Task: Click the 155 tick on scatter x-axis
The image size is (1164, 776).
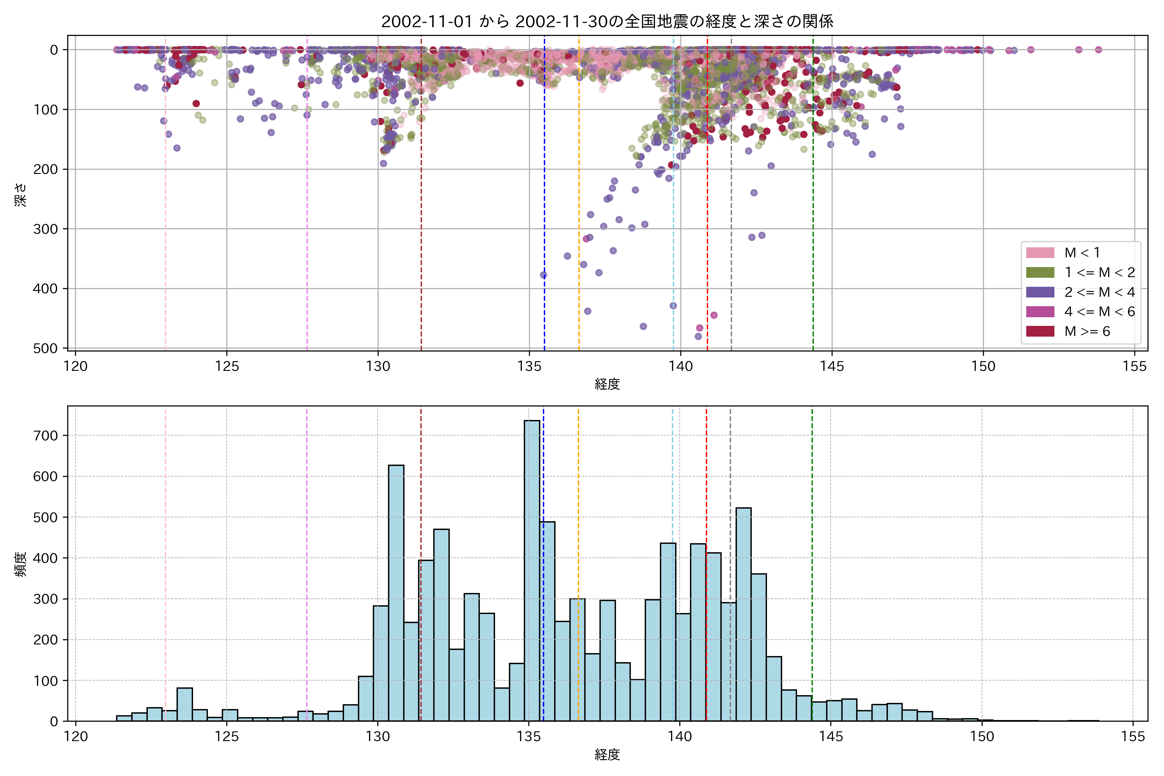Action: coord(1134,366)
